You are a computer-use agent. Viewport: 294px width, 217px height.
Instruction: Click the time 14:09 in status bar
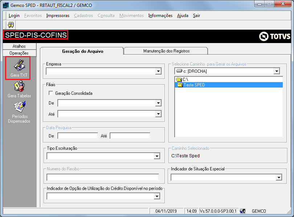(x=191, y=211)
